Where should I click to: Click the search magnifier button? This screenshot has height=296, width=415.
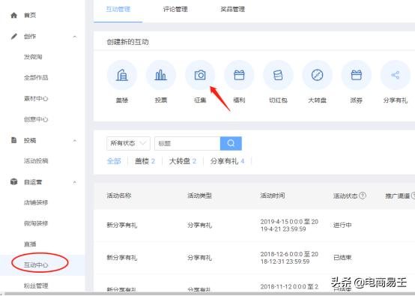(x=231, y=143)
